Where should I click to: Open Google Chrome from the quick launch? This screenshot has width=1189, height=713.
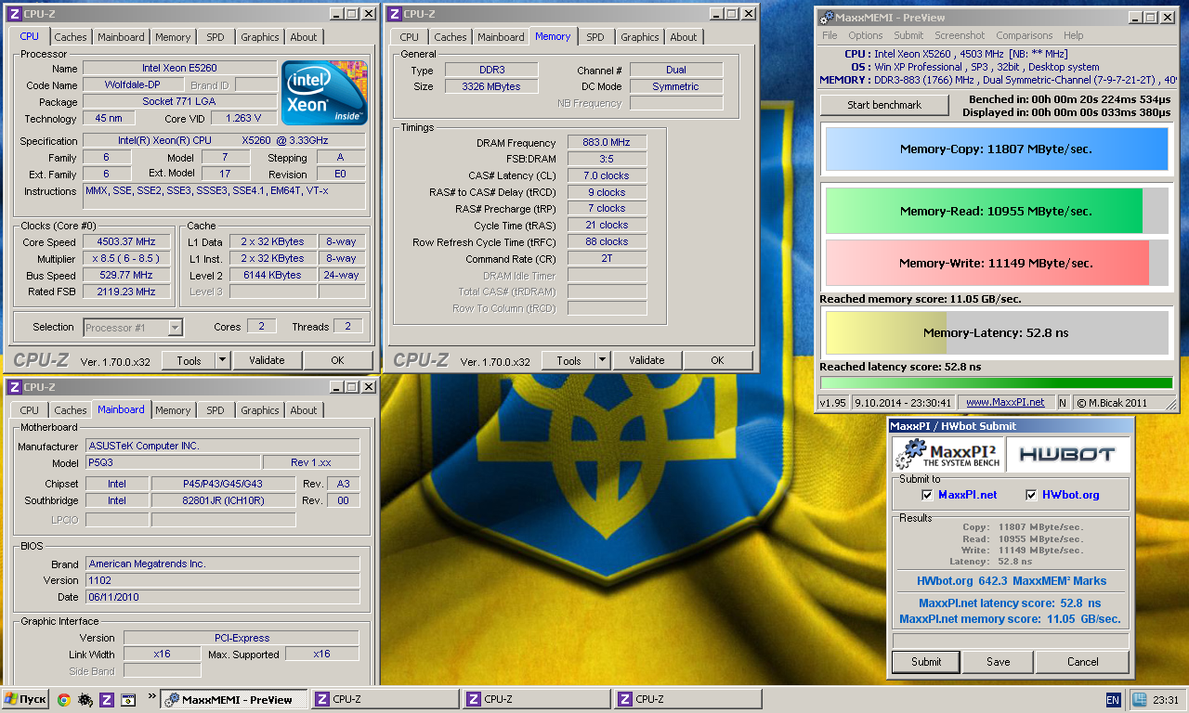coord(63,700)
